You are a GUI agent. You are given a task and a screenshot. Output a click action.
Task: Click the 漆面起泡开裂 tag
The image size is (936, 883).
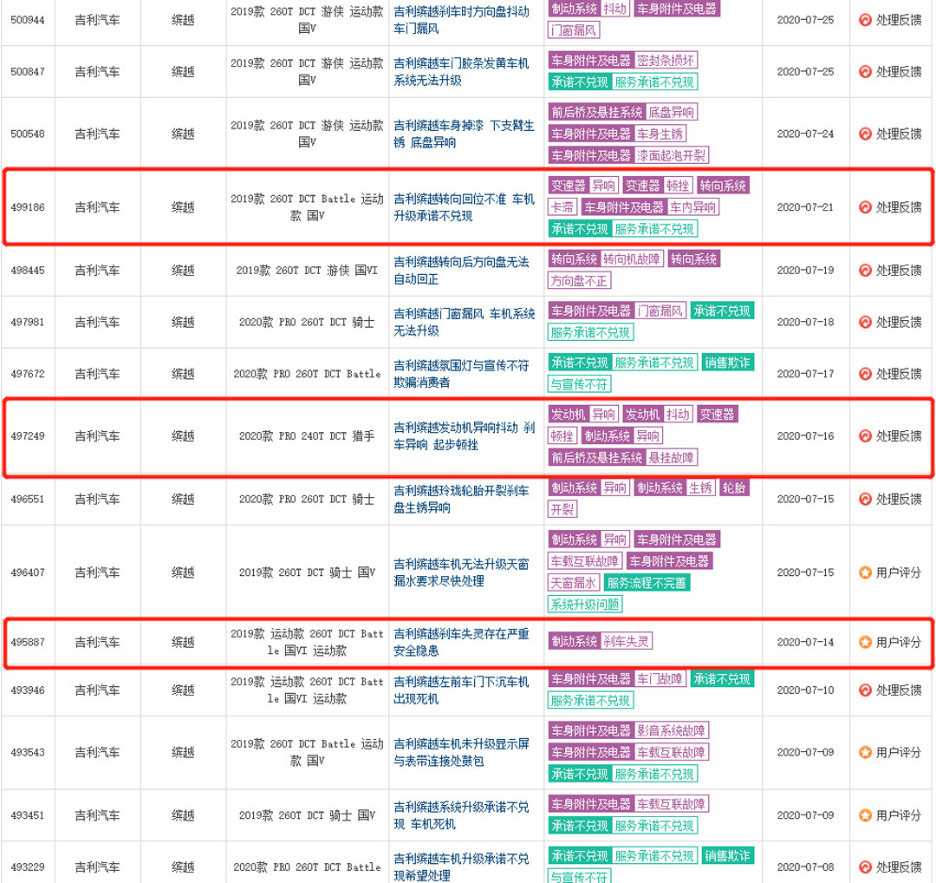tap(671, 155)
